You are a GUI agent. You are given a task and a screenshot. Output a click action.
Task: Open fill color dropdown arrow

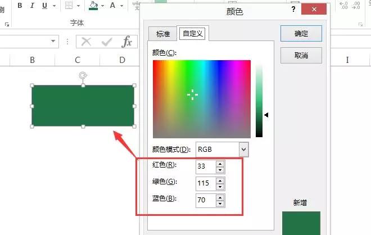click(103, 6)
